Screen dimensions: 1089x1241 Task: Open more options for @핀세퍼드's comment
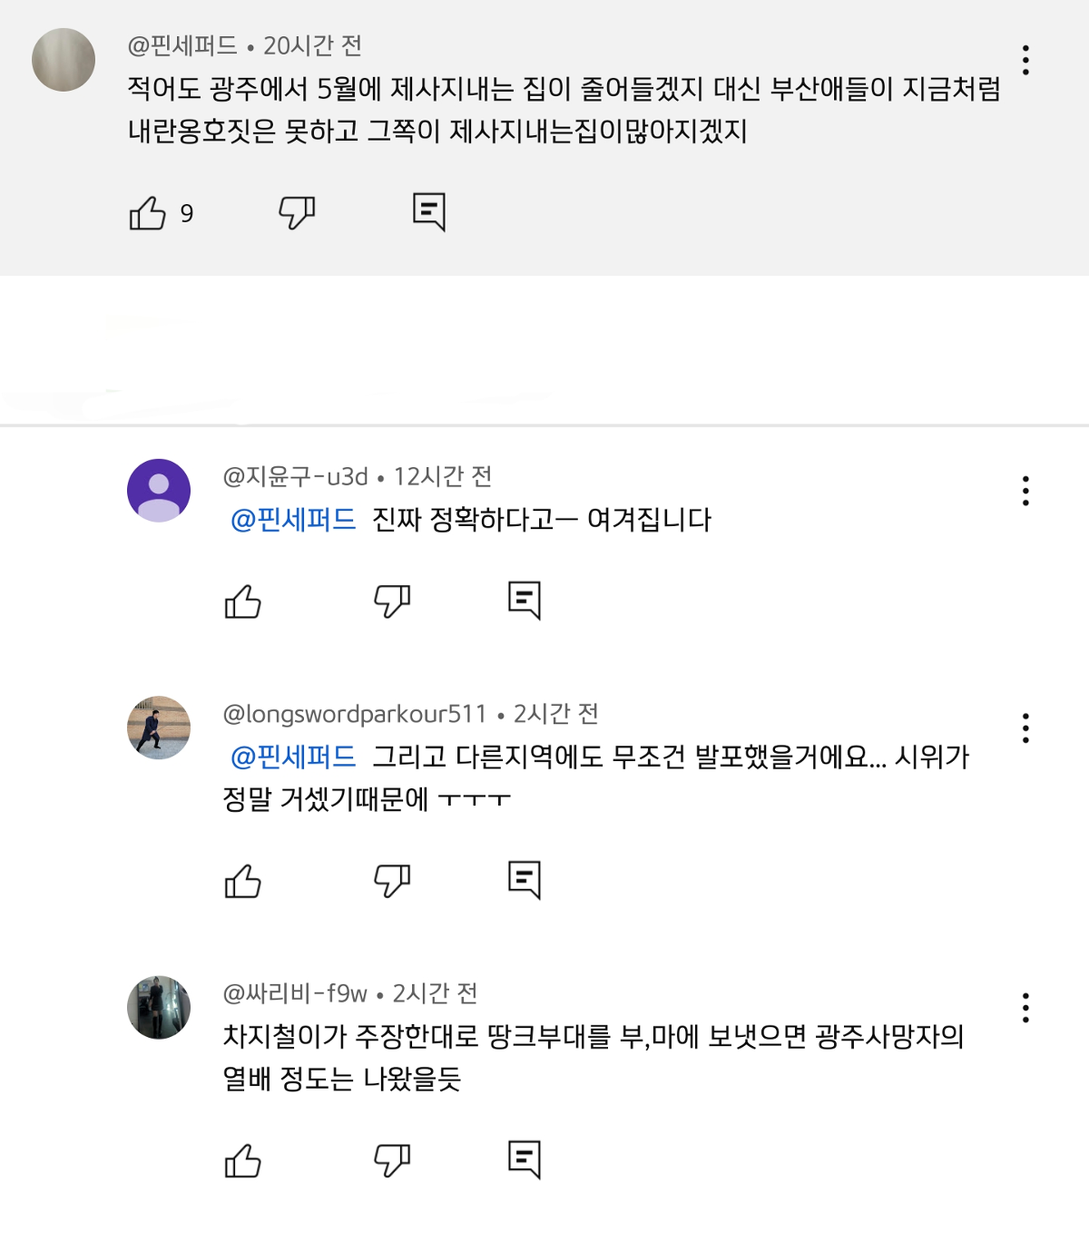tap(1025, 60)
